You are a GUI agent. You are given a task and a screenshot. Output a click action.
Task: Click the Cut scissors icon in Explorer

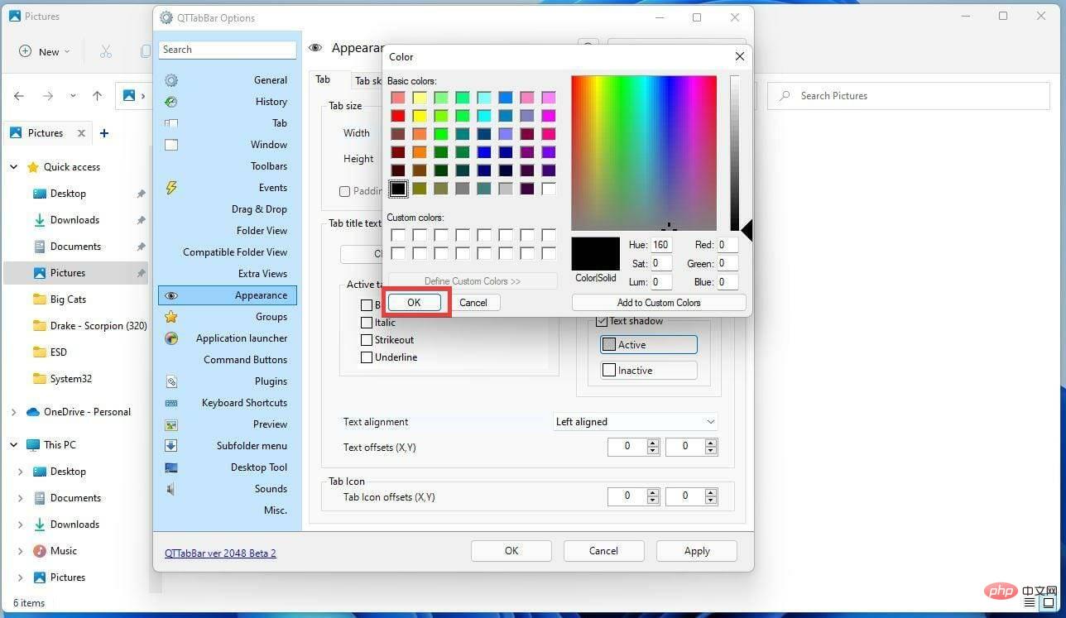105,51
